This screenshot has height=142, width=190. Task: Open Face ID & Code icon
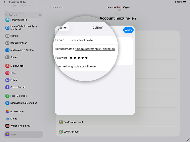7,96
